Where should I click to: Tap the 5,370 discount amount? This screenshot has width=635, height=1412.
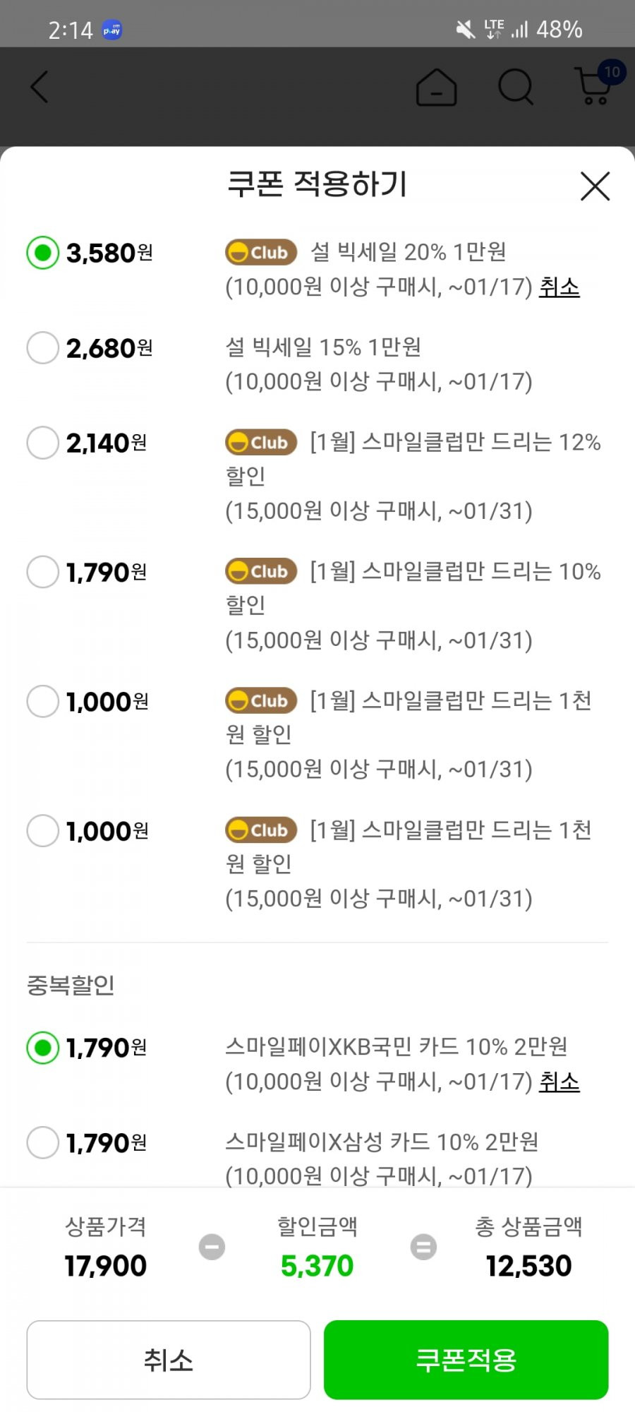click(x=317, y=1266)
